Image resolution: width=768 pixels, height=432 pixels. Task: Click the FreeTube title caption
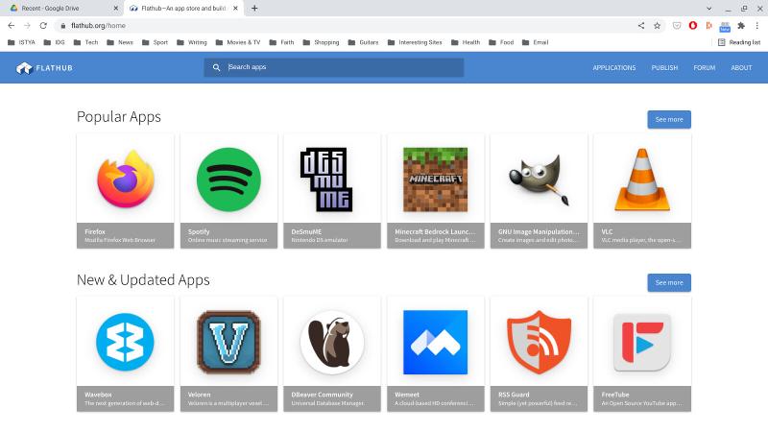click(x=615, y=395)
